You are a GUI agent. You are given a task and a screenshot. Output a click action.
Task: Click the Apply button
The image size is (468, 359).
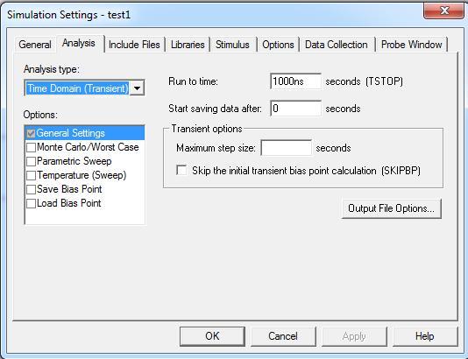(354, 336)
